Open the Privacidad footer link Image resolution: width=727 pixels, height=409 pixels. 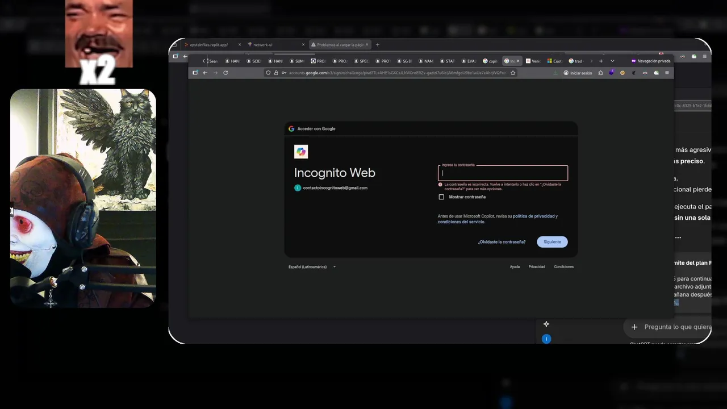537,267
